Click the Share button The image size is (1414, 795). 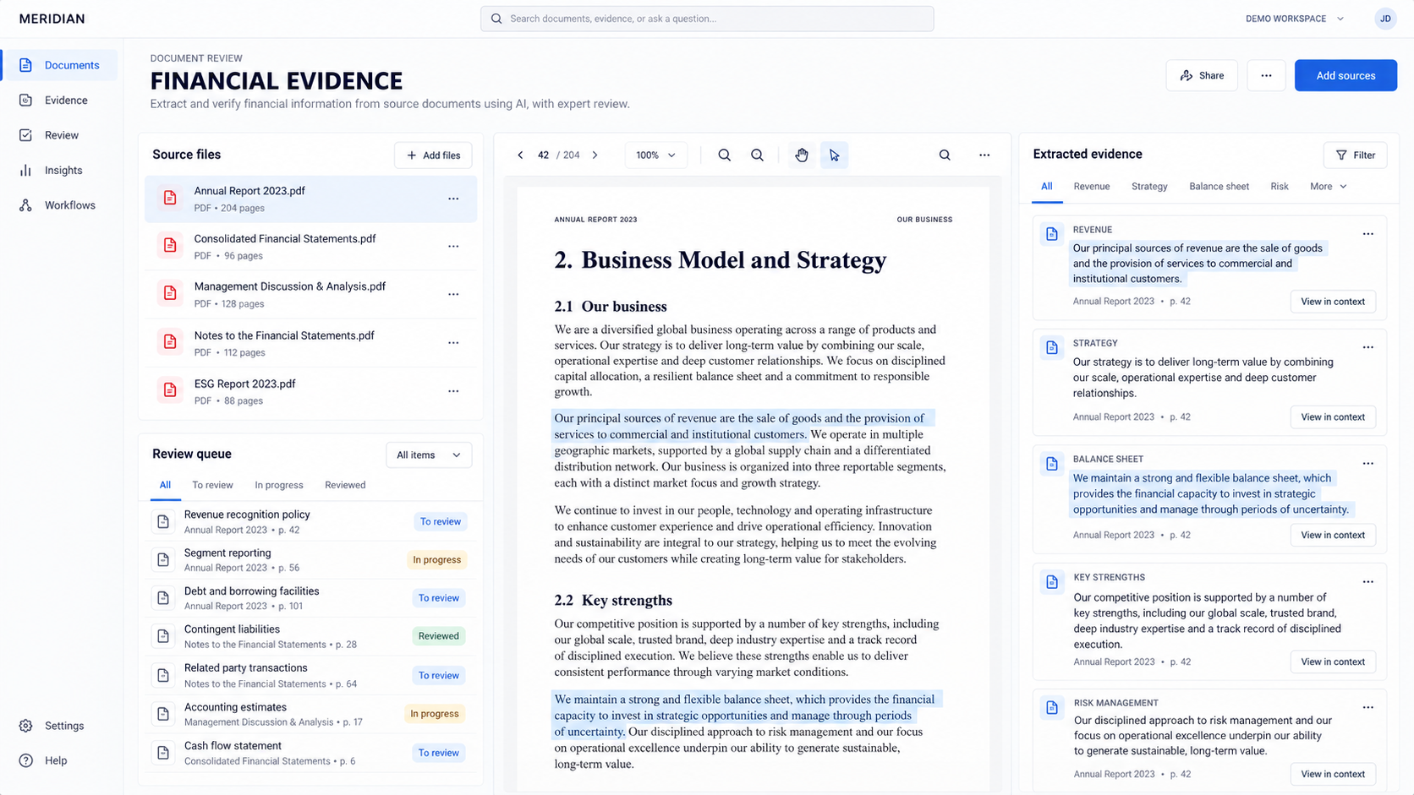[x=1202, y=76]
